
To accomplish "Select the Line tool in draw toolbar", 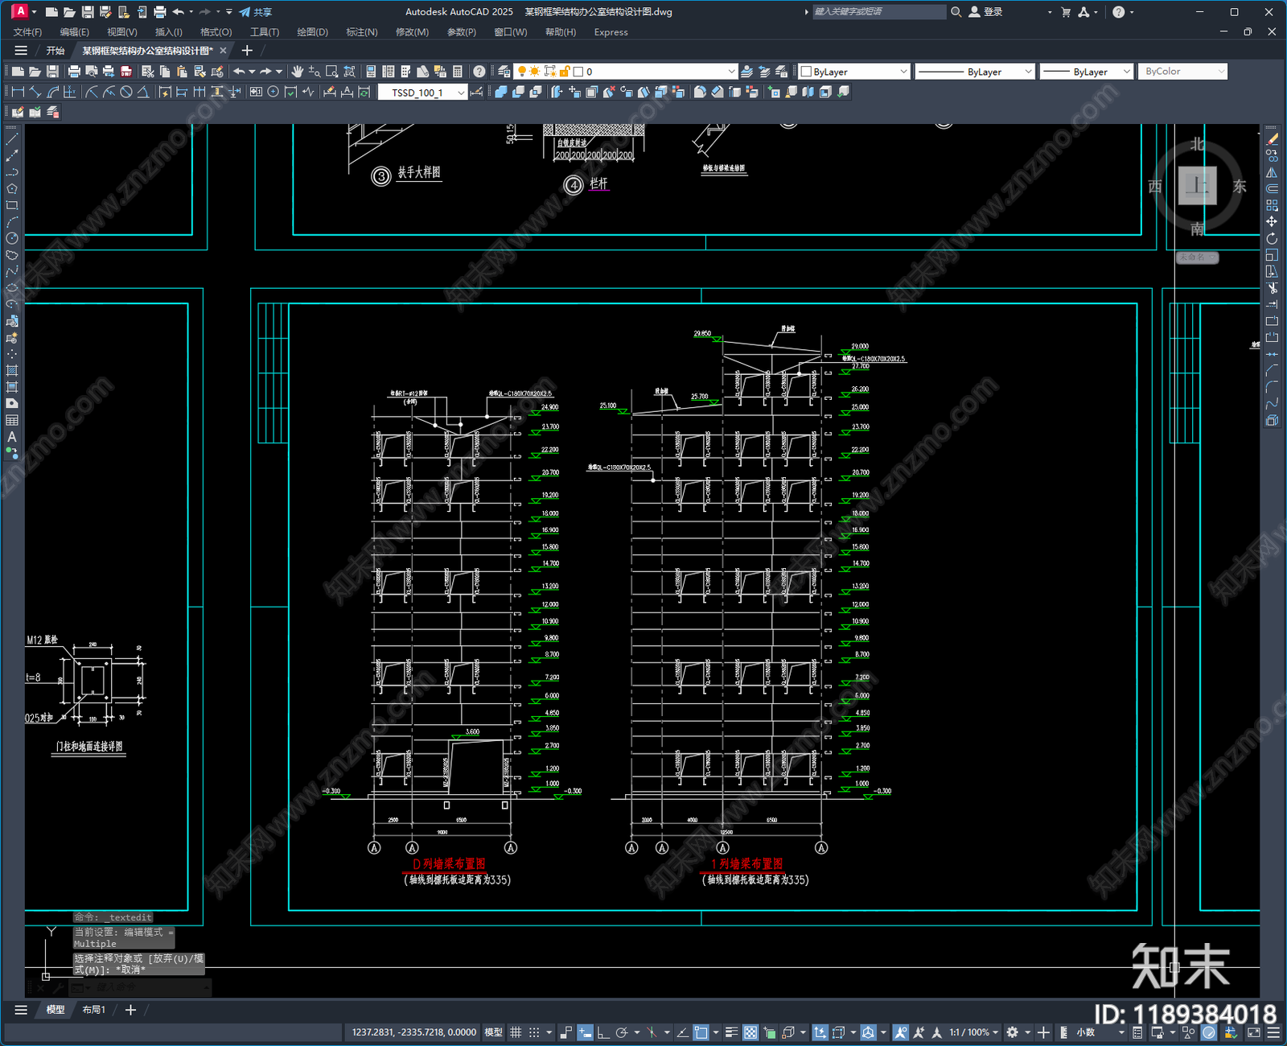I will pos(12,138).
